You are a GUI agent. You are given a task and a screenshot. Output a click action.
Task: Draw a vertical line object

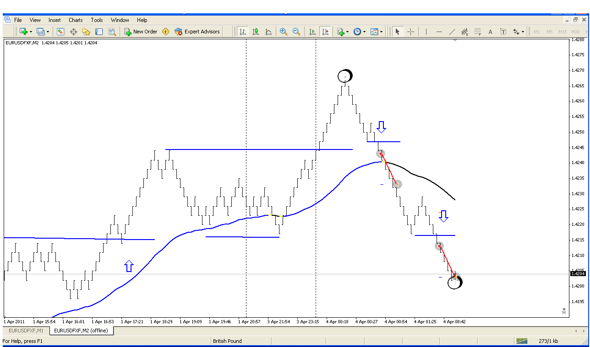(x=426, y=32)
